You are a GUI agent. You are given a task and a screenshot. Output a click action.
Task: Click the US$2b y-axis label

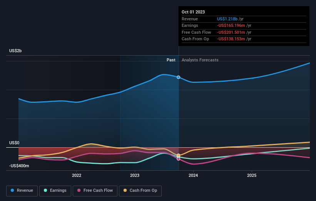15,51
